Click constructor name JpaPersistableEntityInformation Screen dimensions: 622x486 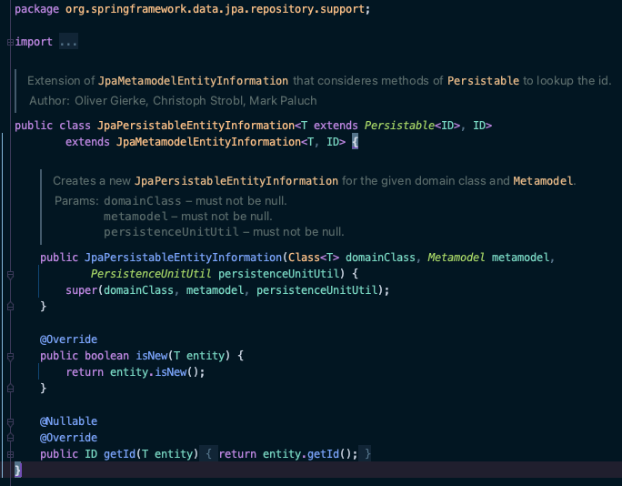click(184, 258)
